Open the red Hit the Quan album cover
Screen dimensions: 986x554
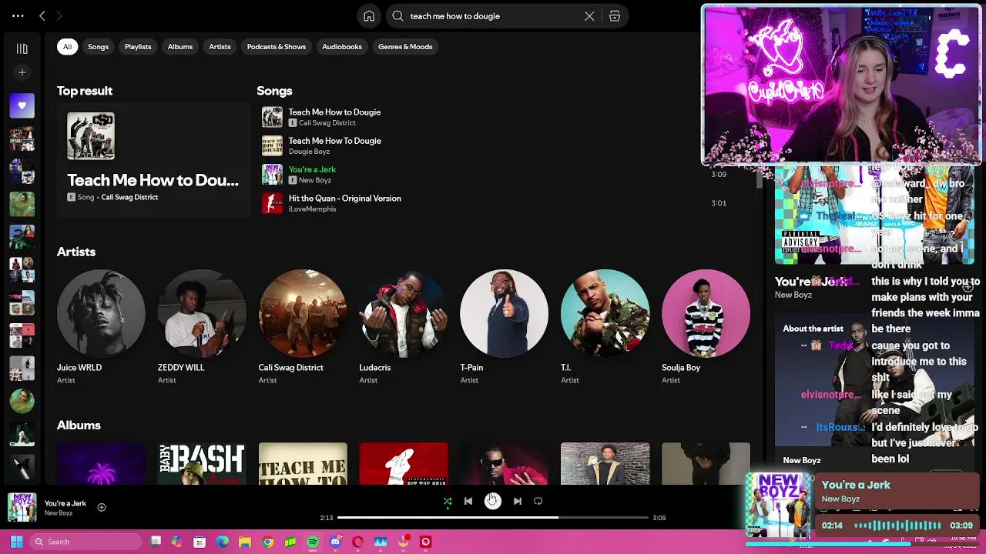coord(404,464)
